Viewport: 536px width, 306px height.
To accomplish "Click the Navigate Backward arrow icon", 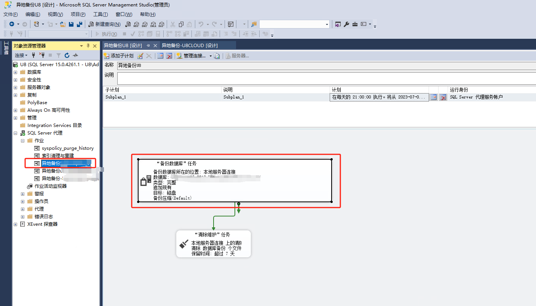I will coord(12,24).
